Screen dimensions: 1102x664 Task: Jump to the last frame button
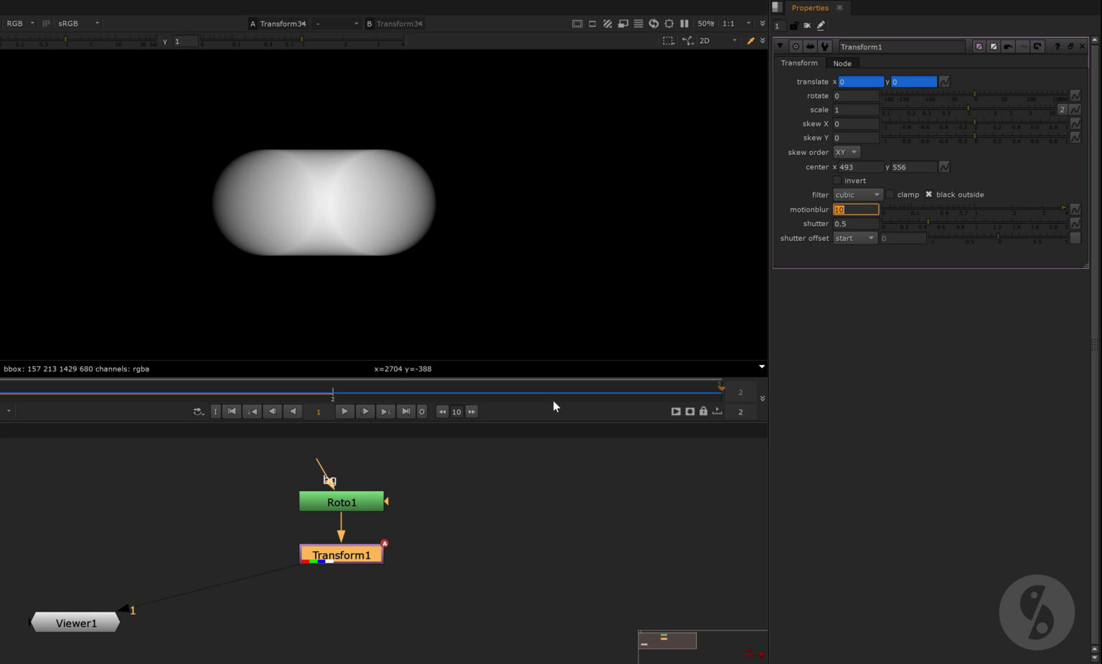pos(406,412)
